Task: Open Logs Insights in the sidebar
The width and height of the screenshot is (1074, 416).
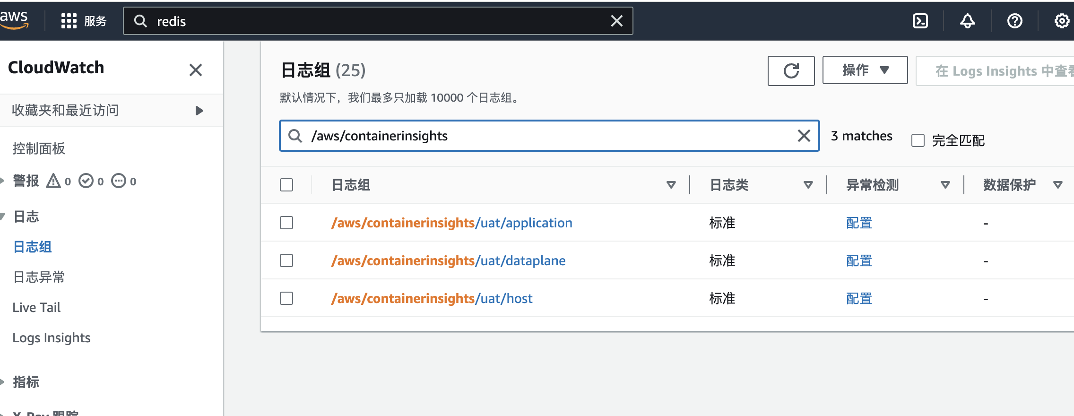Action: pos(51,338)
